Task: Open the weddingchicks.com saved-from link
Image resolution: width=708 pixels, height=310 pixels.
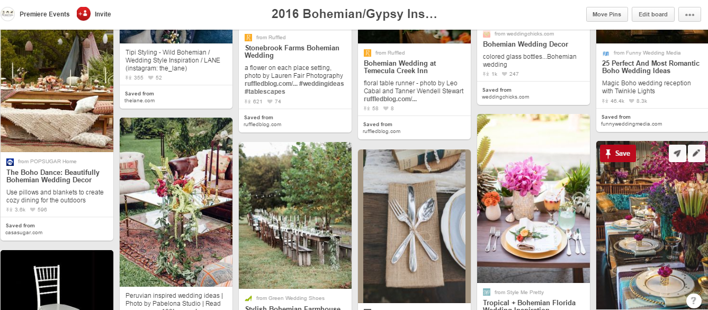Action: [506, 97]
